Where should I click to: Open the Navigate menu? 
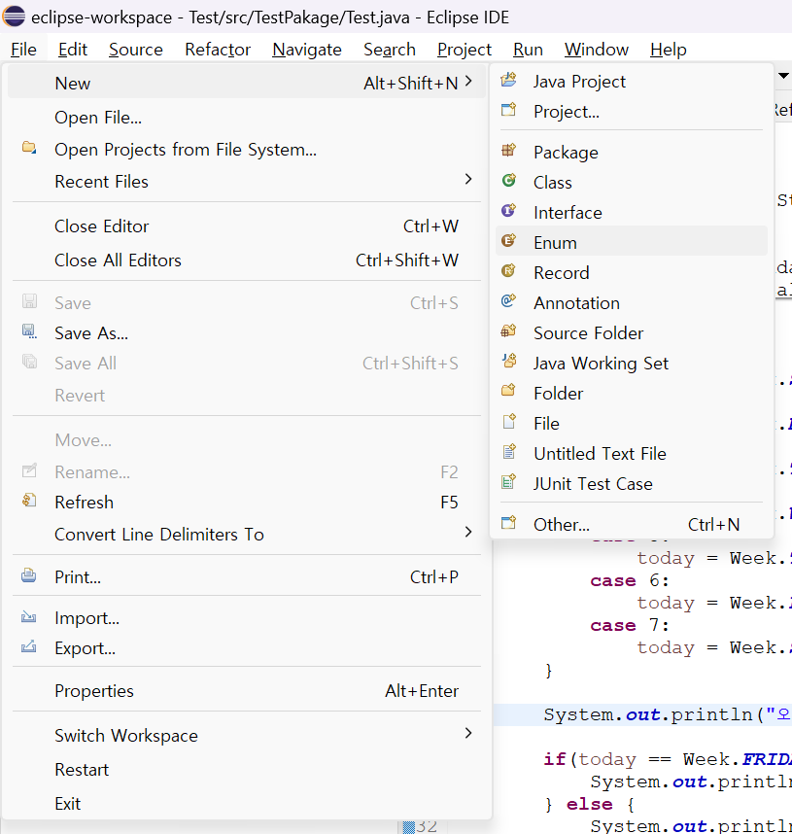click(307, 50)
